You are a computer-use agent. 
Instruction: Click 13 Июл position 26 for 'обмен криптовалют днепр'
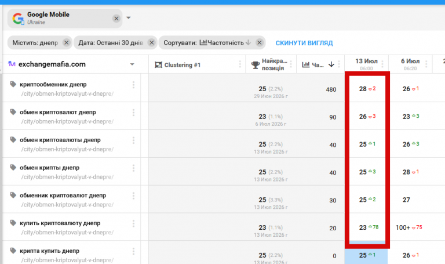coord(363,117)
